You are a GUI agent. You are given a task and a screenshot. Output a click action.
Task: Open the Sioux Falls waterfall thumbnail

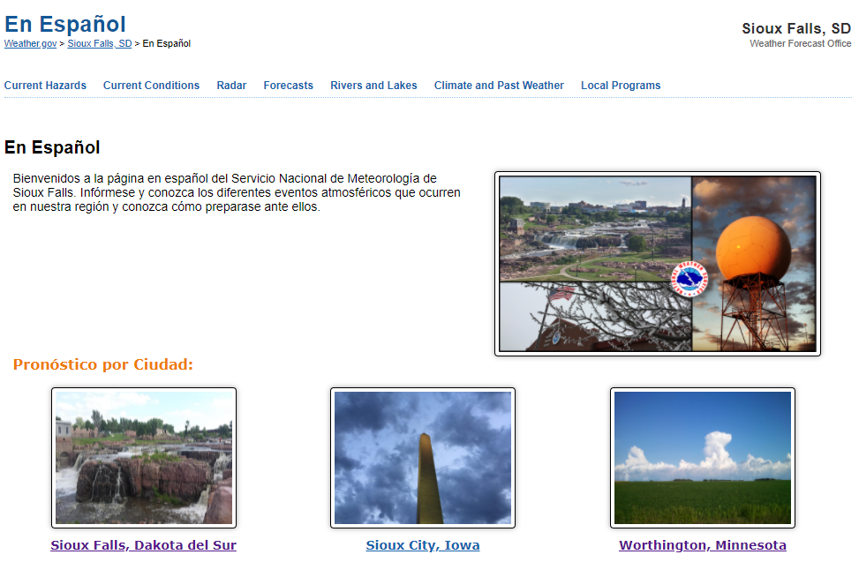[x=144, y=458]
